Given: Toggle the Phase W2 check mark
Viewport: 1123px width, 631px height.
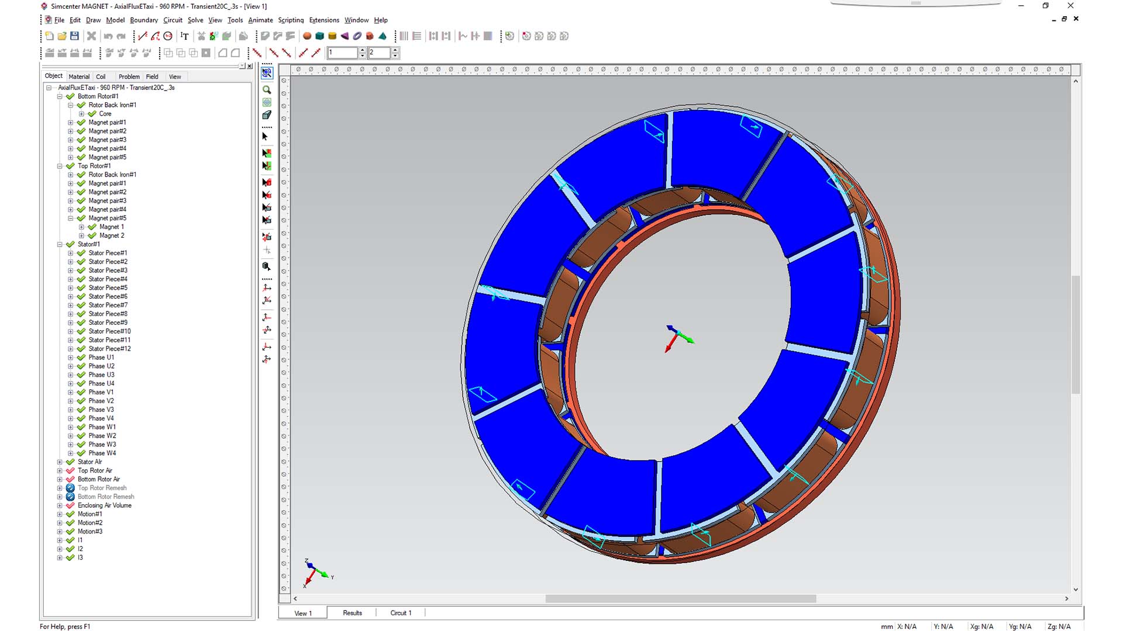Looking at the screenshot, I should 82,435.
